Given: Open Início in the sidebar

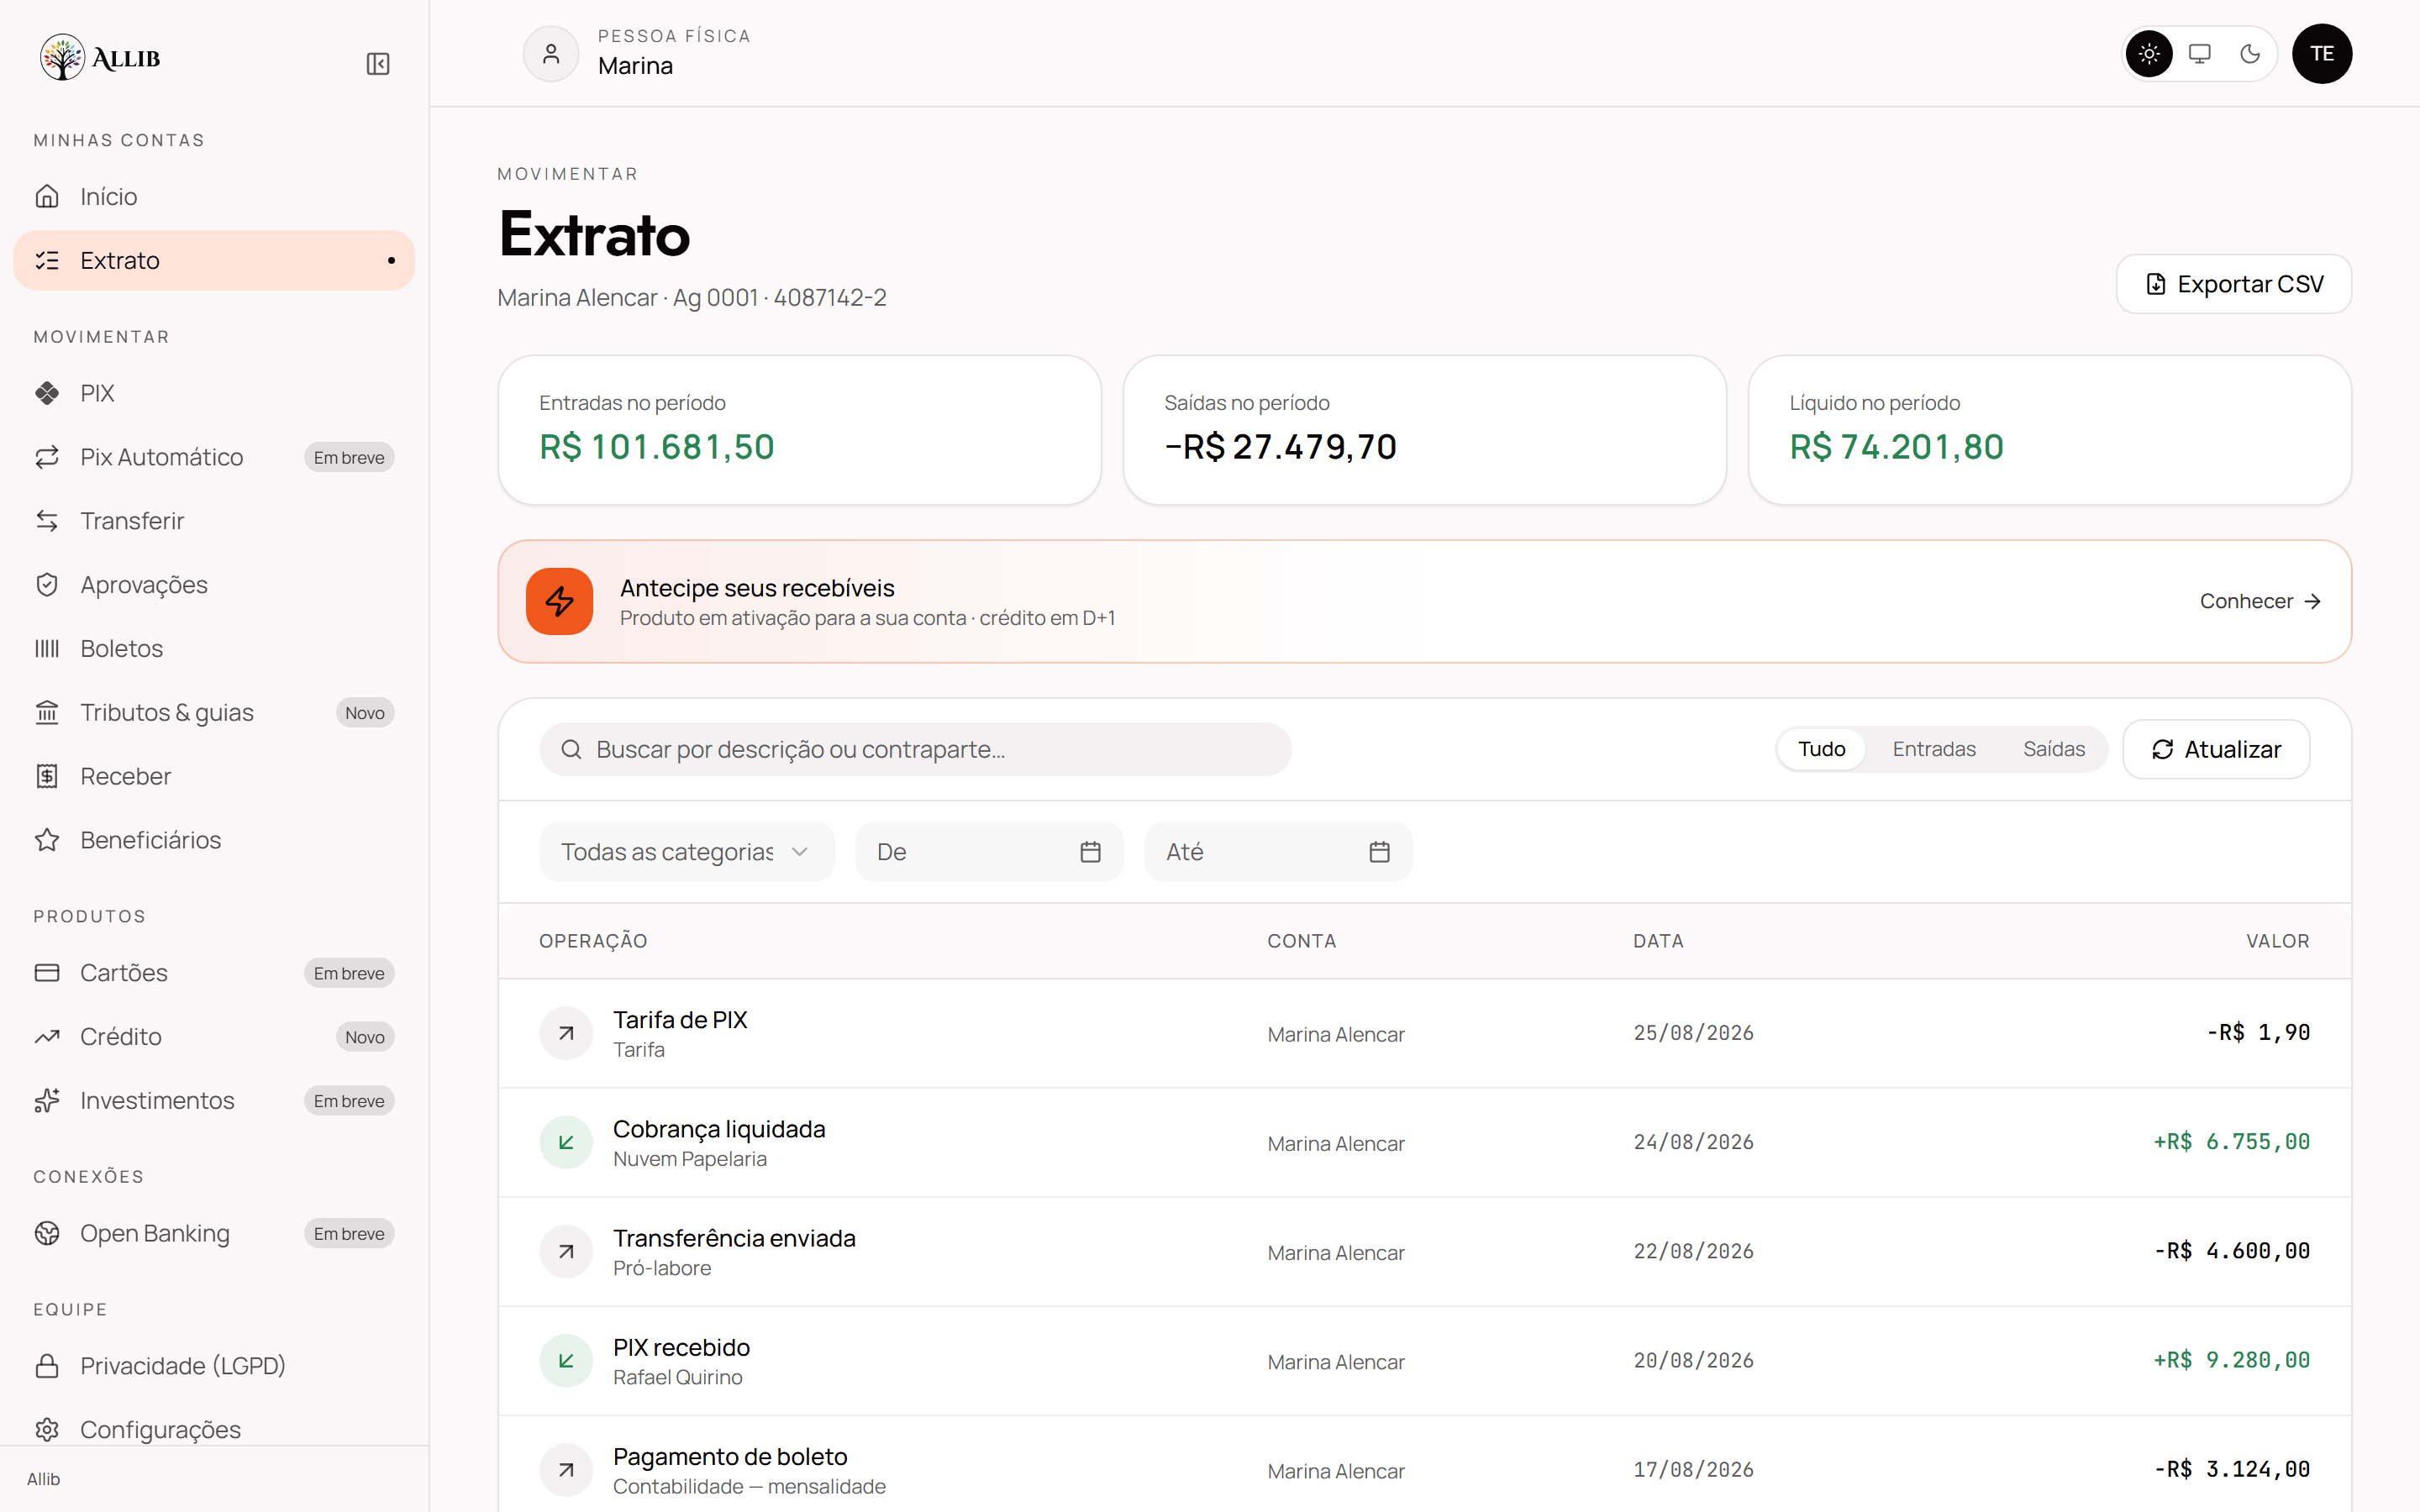Looking at the screenshot, I should pos(214,197).
